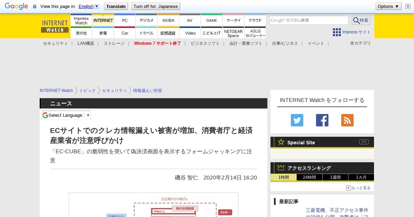
Task: Click the access ranking crown icon
Action: pyautogui.click(x=281, y=167)
